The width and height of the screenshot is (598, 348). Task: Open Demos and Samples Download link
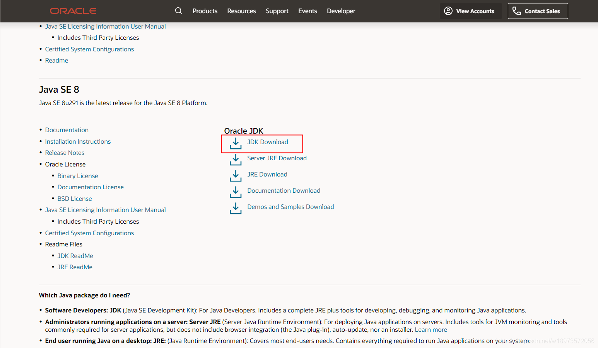290,207
